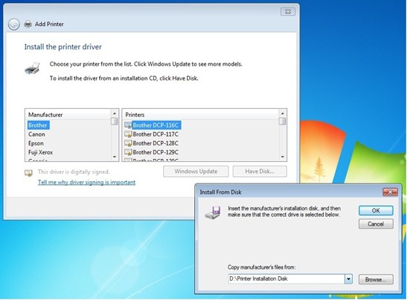Select Brother in the Manufacturer list
Image resolution: width=408 pixels, height=300 pixels.
click(x=38, y=125)
